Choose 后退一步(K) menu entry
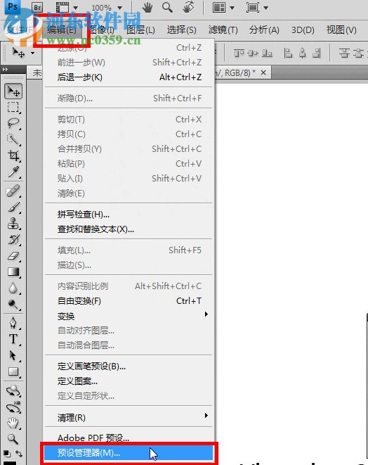Screen dimensions: 368x465 point(129,77)
